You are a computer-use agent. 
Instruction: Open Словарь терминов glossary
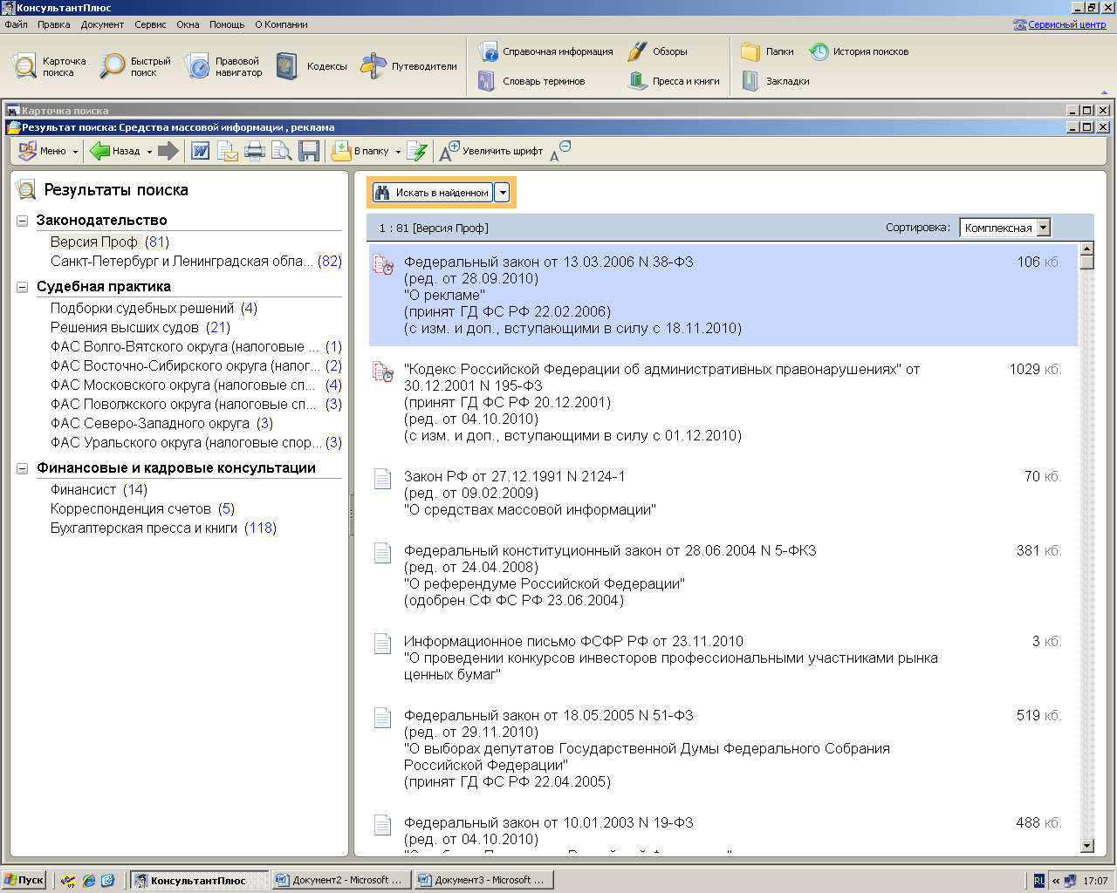[x=531, y=81]
